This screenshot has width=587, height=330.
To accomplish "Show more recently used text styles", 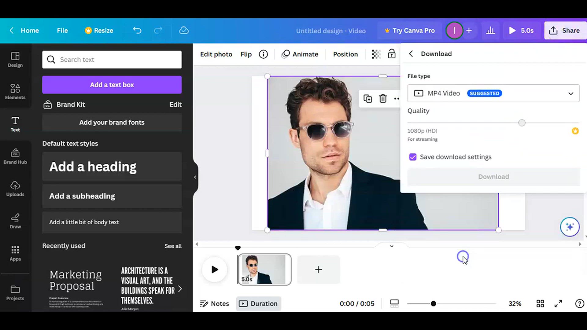I will (180, 289).
